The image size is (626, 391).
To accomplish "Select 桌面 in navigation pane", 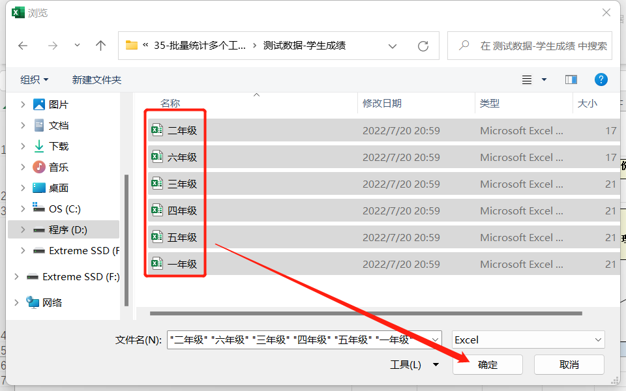I will tap(59, 188).
